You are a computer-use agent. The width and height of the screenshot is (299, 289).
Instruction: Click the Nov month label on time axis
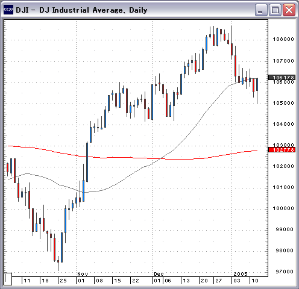click(83, 274)
